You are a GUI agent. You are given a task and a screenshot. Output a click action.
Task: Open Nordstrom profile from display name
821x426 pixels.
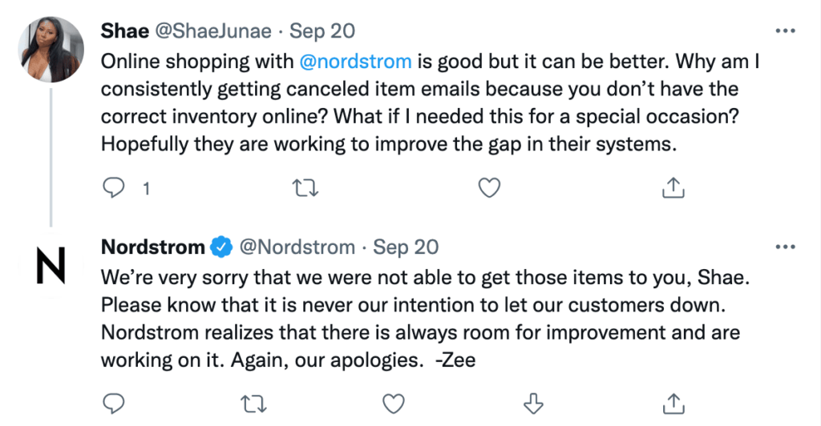(x=152, y=247)
